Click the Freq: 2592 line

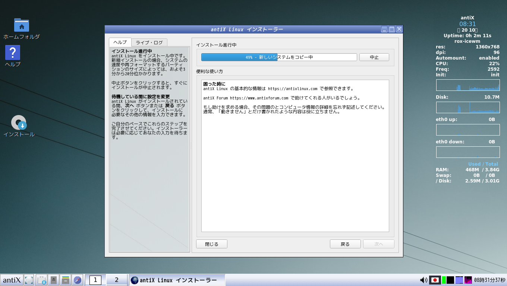(x=467, y=69)
